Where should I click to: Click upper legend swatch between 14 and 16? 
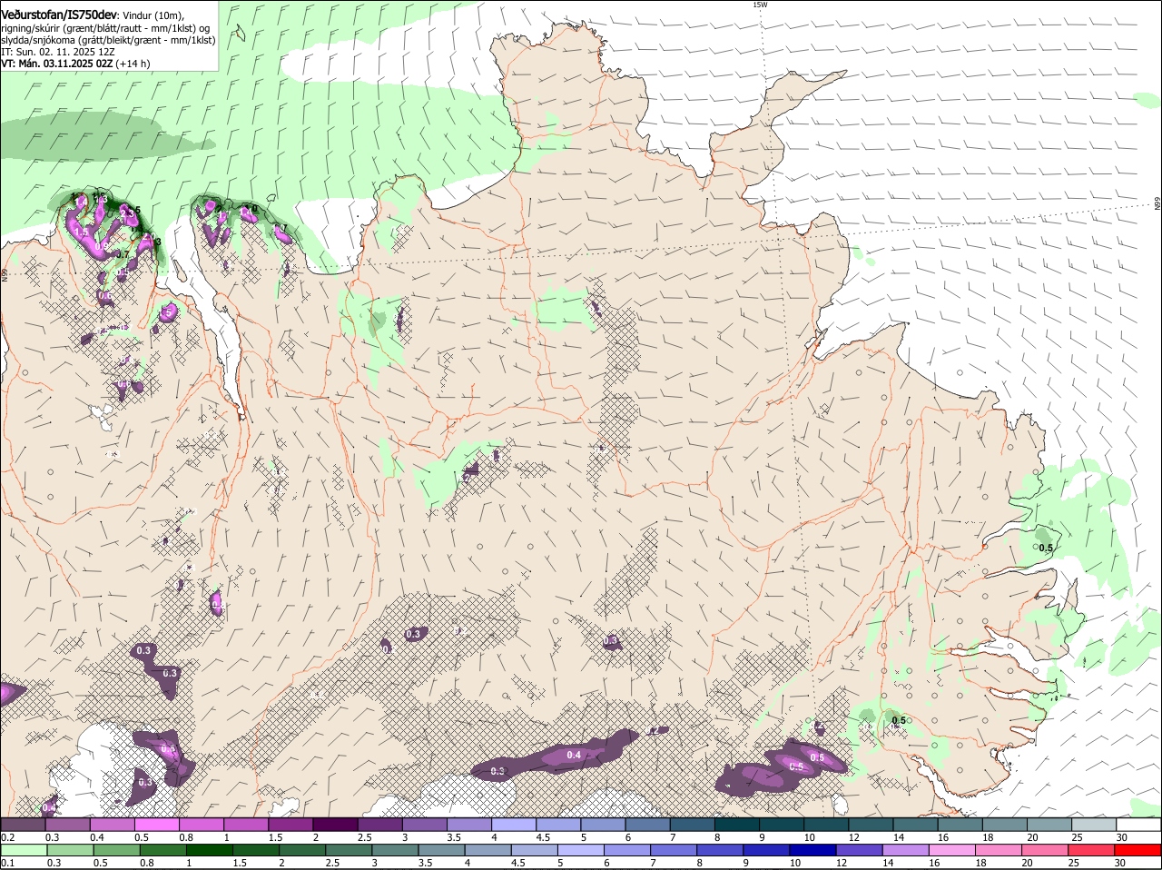coord(916,825)
